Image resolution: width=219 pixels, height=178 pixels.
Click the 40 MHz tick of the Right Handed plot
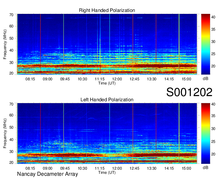point(11,51)
